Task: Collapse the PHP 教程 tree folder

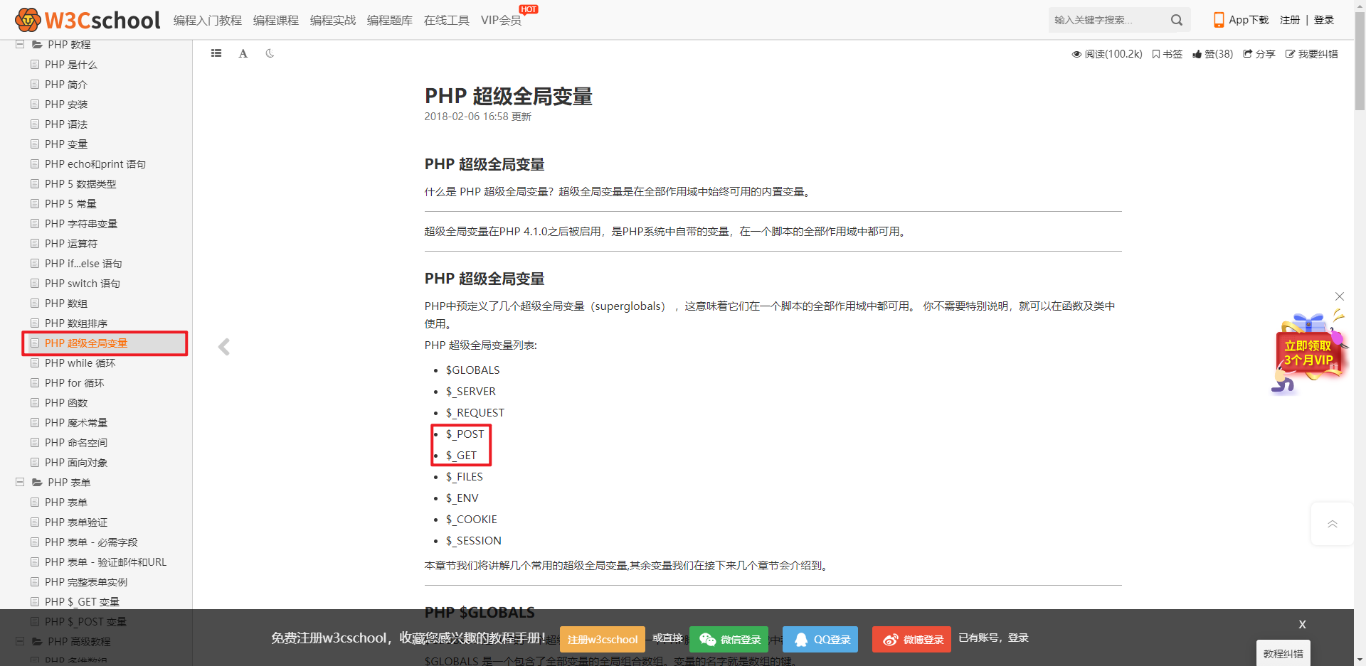Action: 20,45
